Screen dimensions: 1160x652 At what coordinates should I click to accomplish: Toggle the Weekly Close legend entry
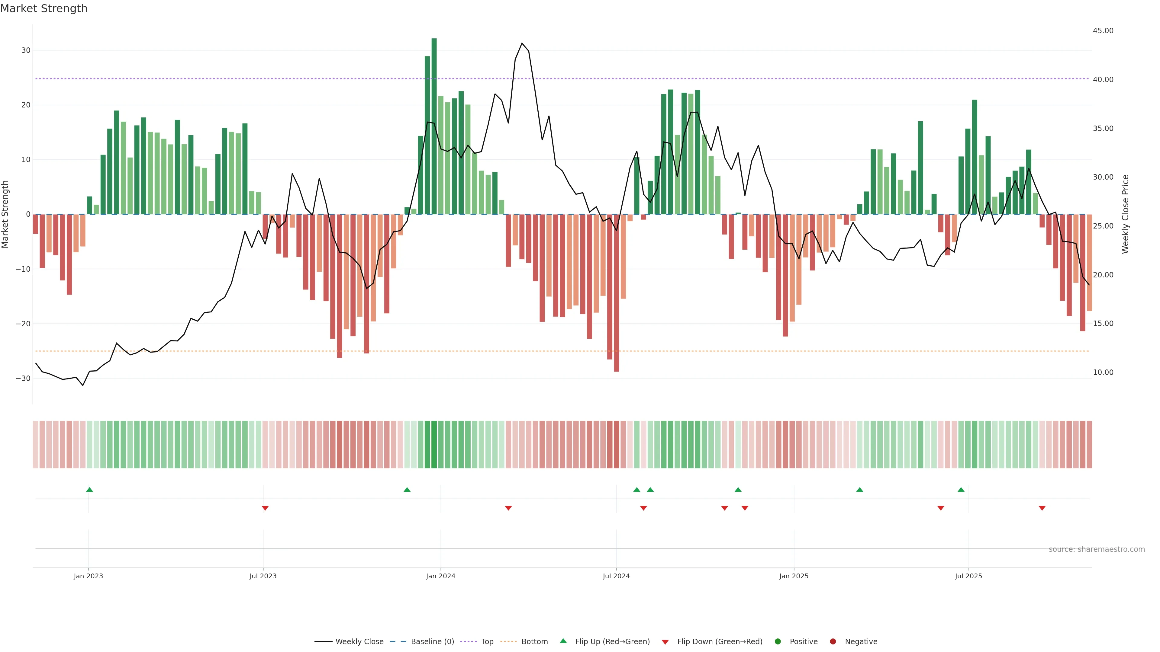tap(359, 642)
